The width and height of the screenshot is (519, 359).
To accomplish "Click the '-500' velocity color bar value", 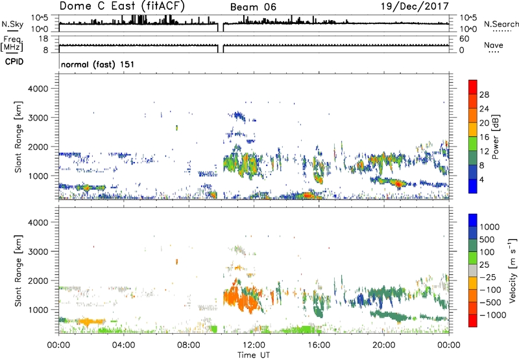I will 489,303.
